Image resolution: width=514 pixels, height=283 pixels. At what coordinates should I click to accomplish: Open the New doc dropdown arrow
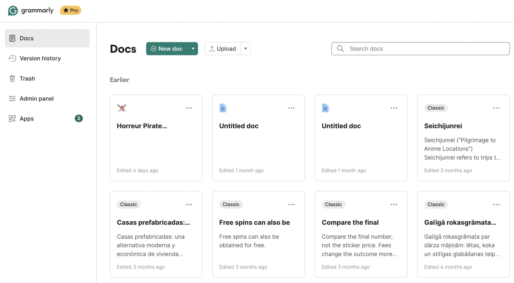pos(193,49)
